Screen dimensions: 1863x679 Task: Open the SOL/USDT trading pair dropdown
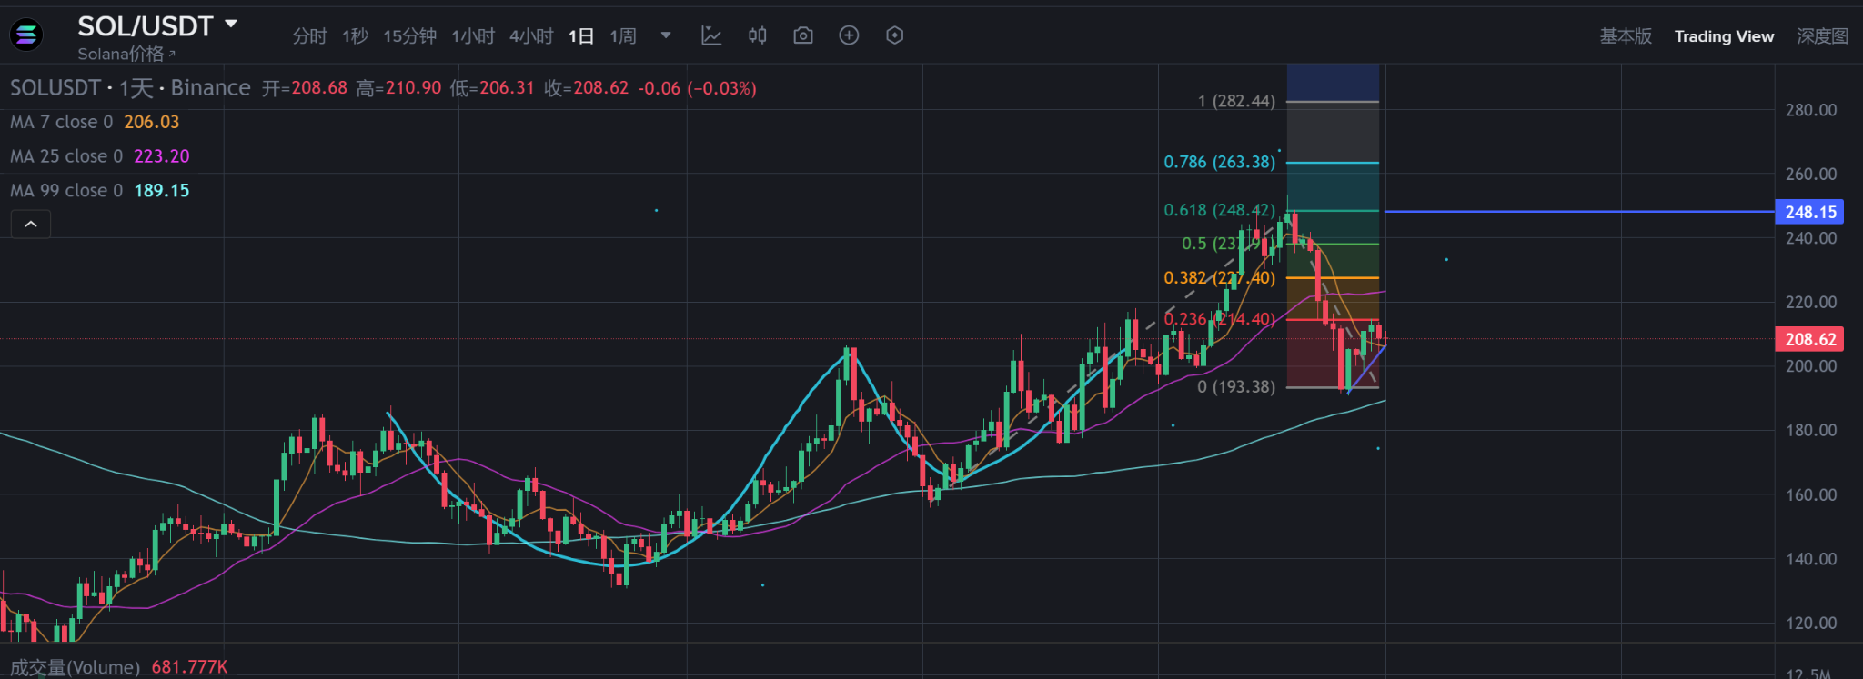[x=231, y=25]
